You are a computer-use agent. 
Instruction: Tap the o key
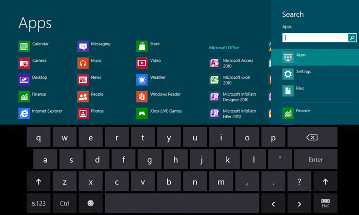click(247, 137)
